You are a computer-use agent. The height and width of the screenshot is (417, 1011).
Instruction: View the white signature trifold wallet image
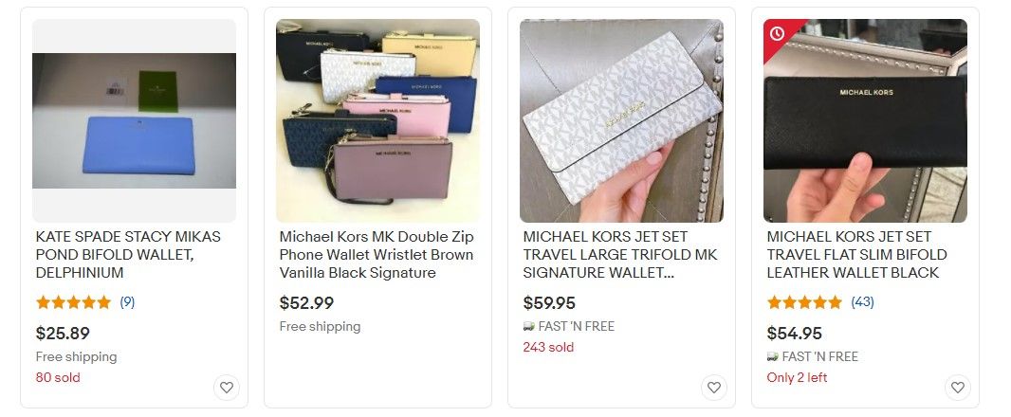coord(621,120)
